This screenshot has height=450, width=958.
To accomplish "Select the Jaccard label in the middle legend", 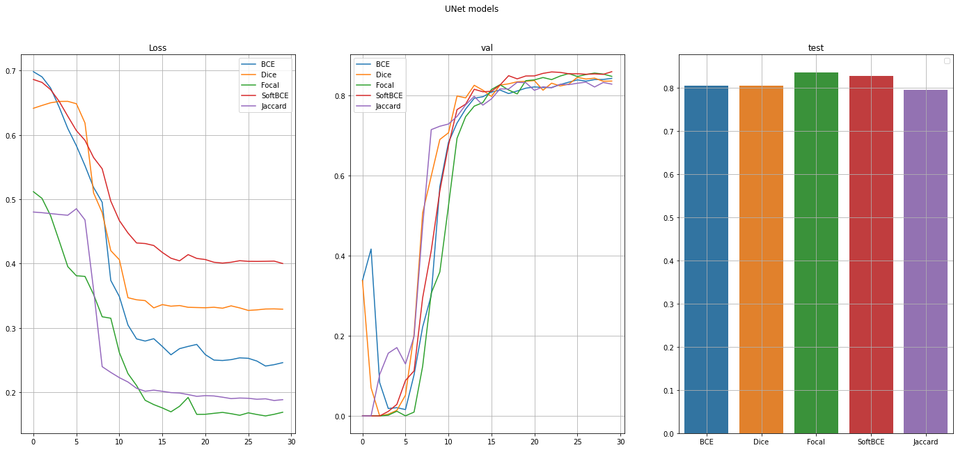I will coord(388,106).
